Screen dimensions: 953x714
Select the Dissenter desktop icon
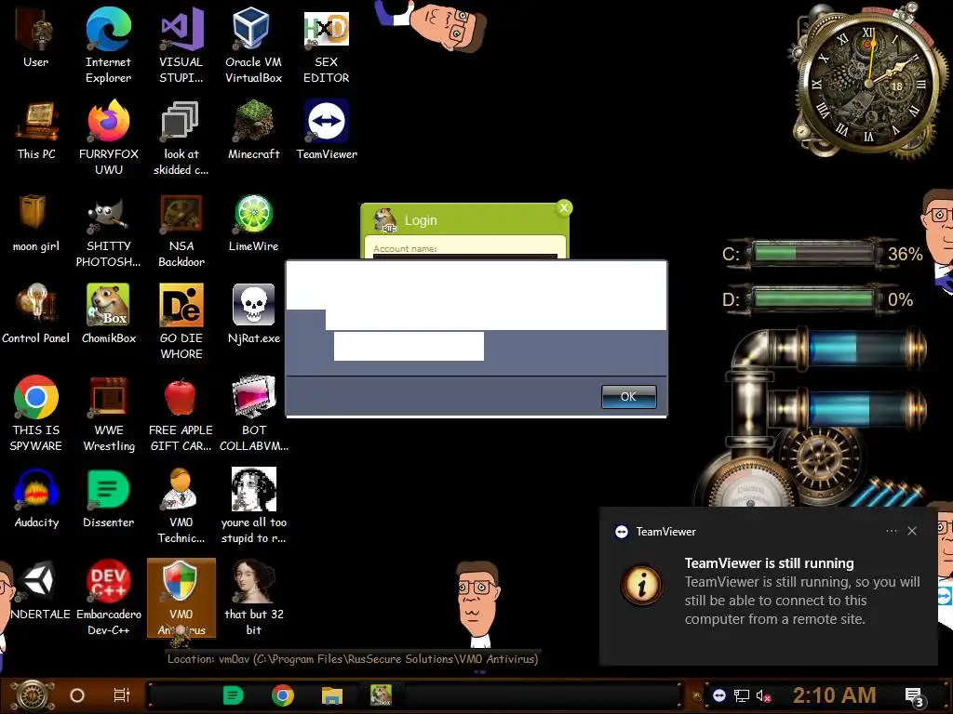pos(108,498)
